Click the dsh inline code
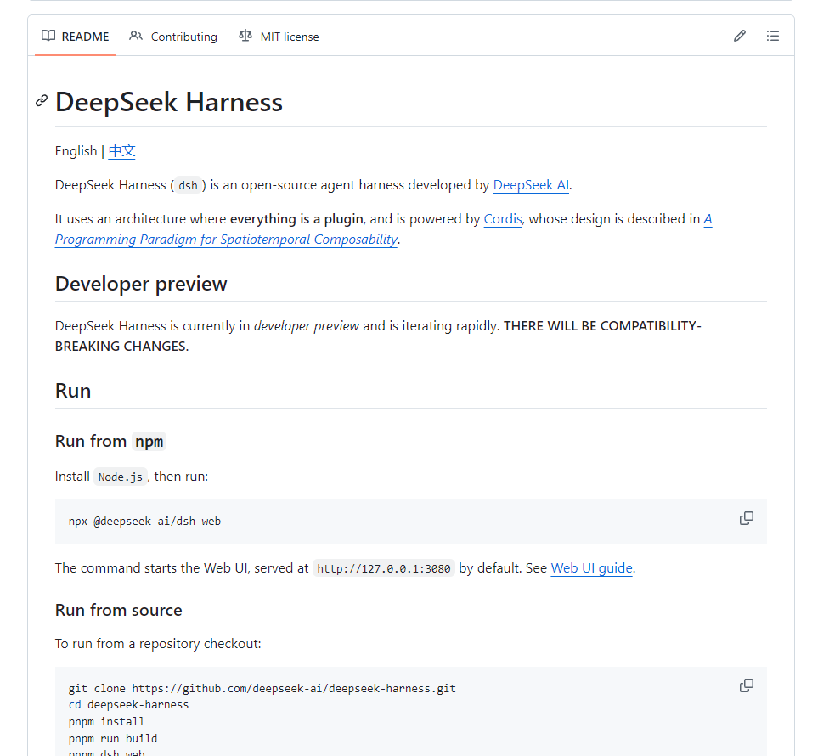829x756 pixels. point(189,185)
